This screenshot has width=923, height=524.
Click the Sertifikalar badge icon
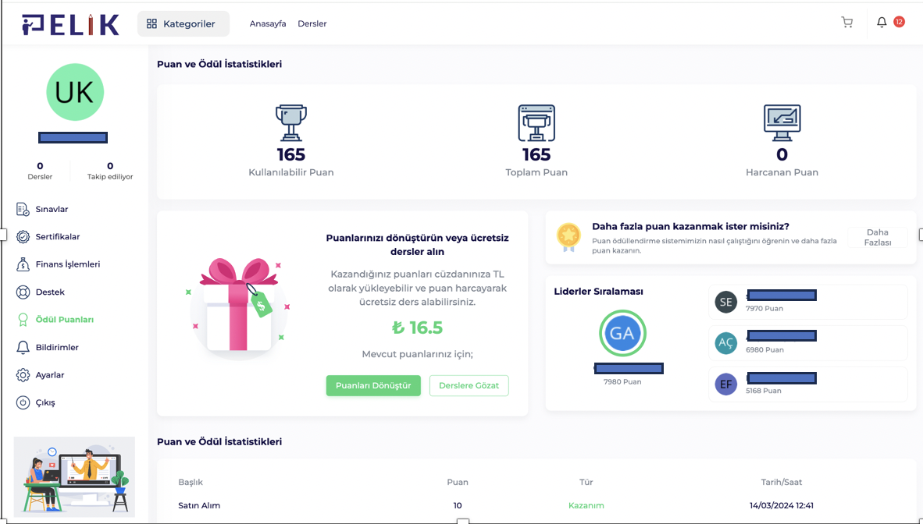coord(23,236)
